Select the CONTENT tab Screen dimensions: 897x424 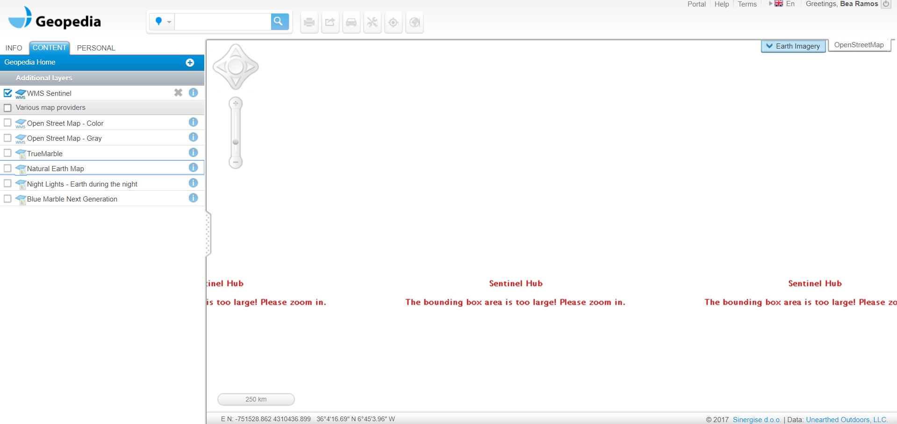pos(50,48)
